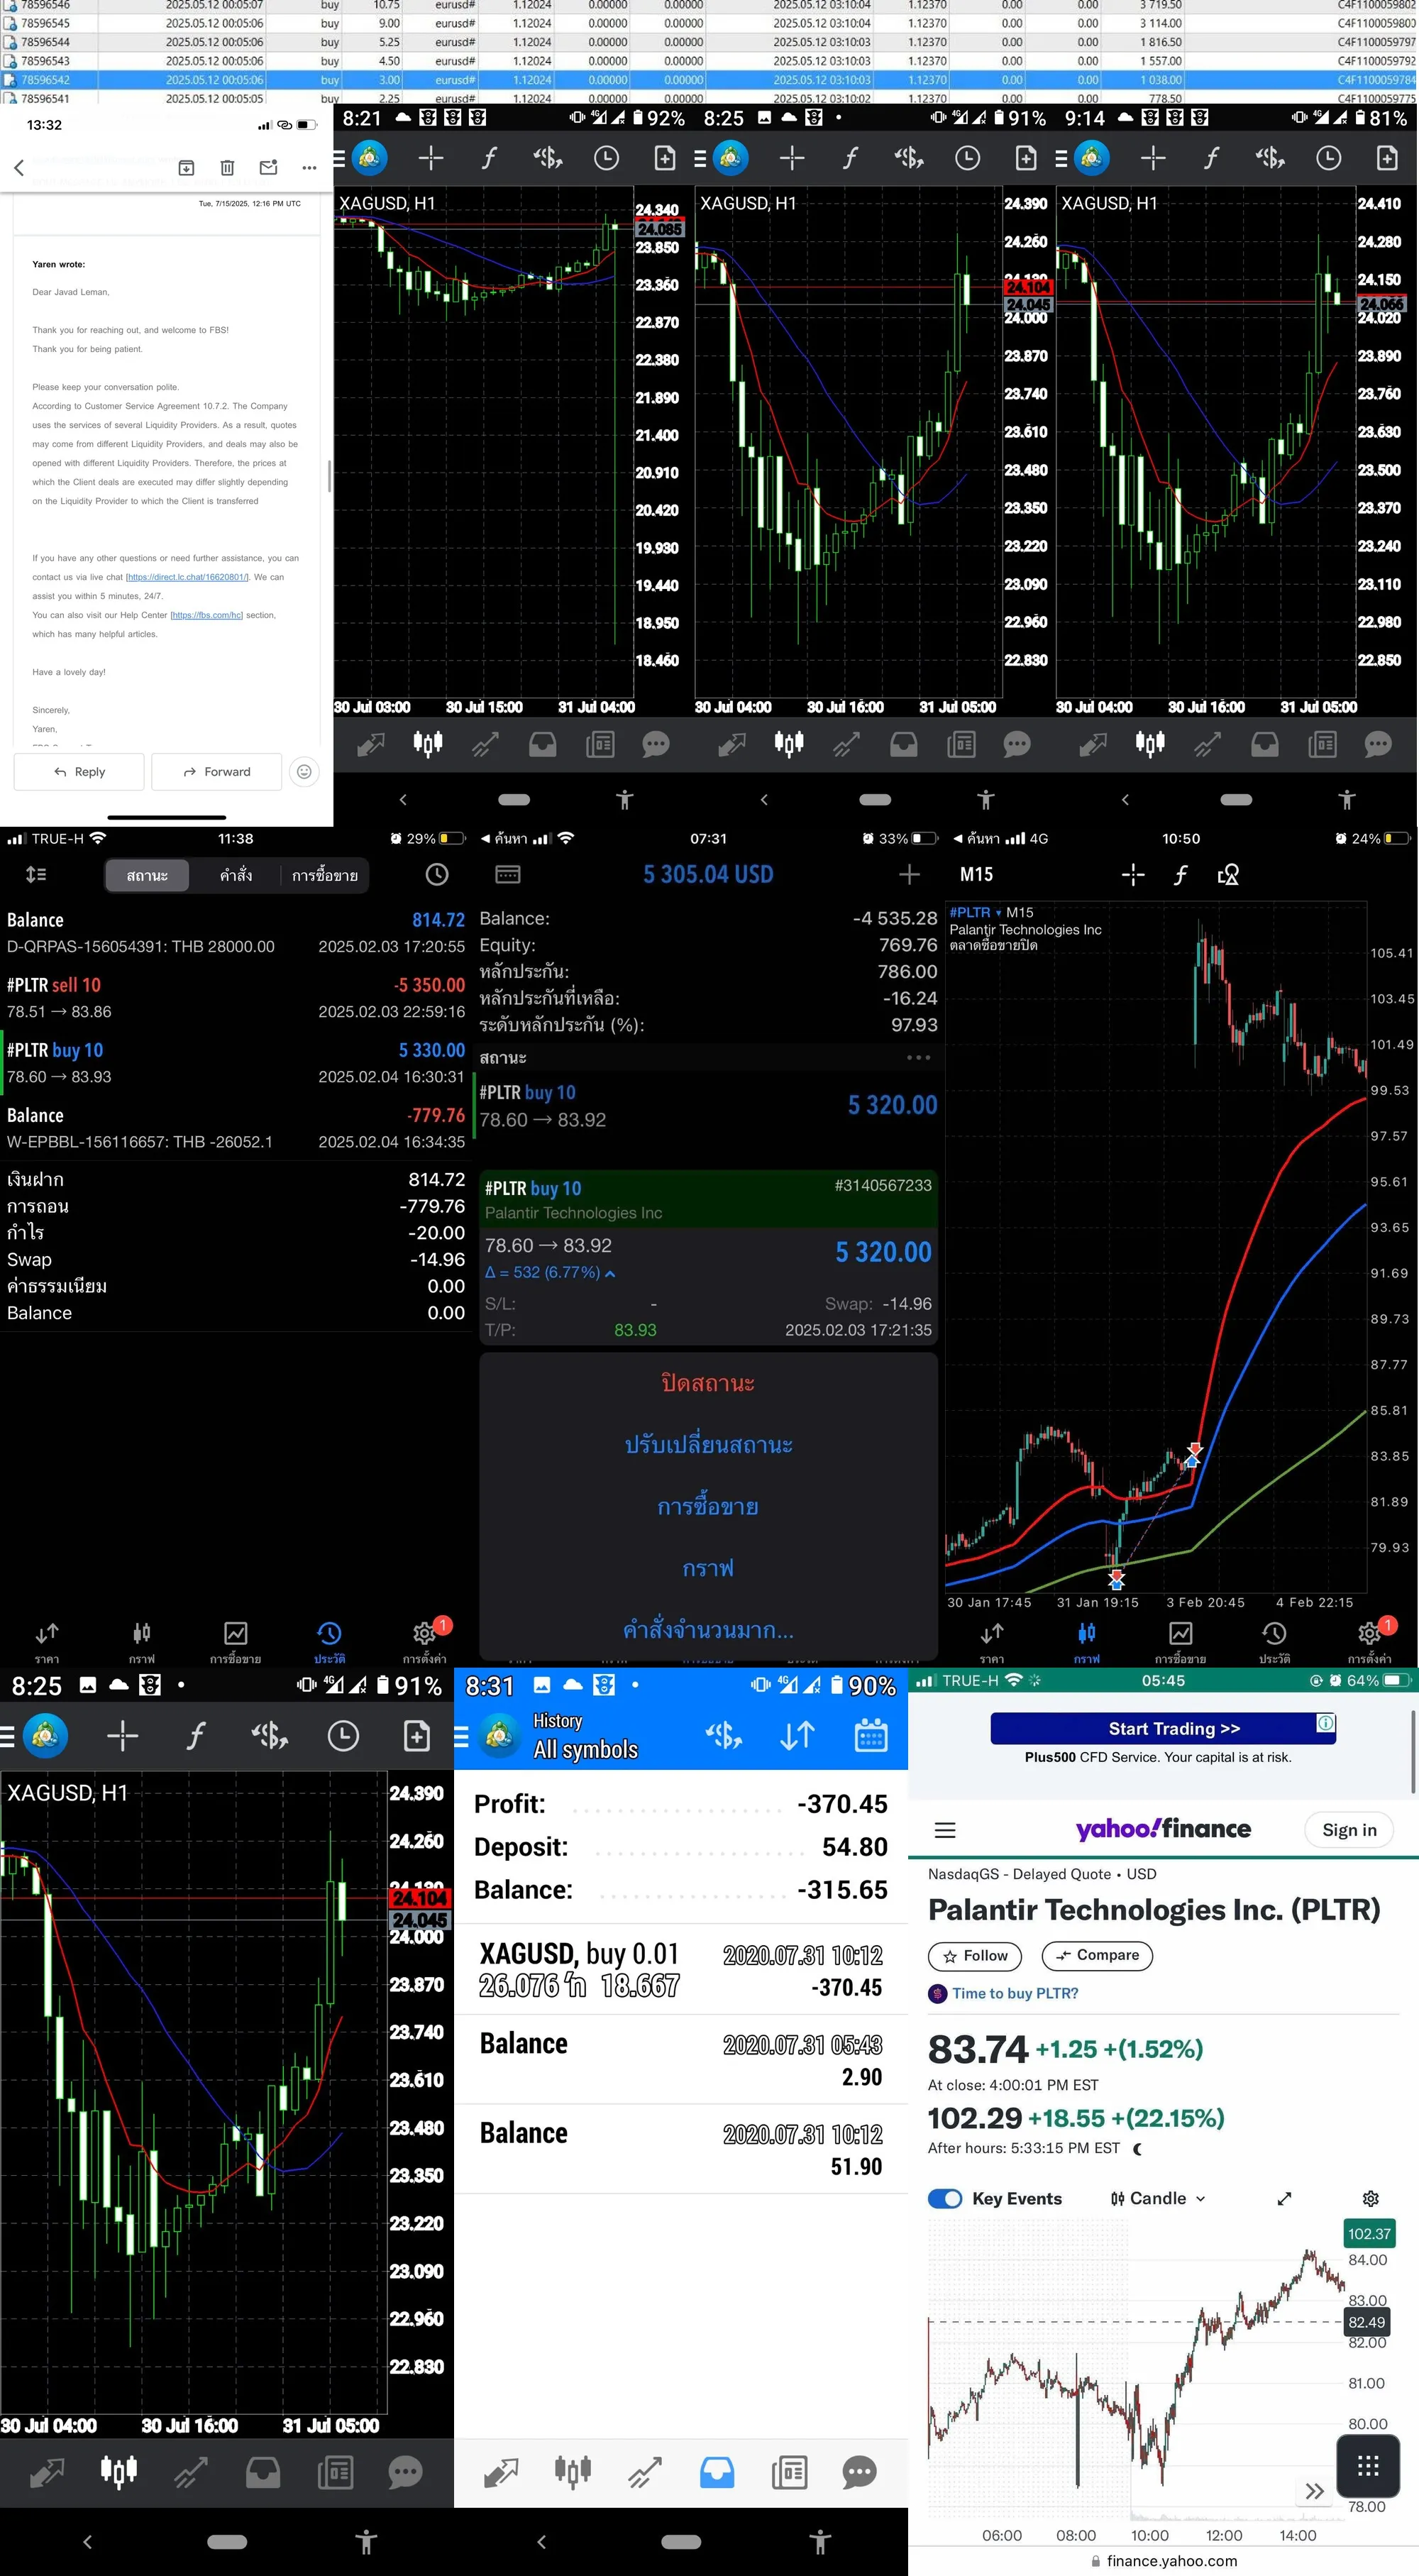Click the Compare button

click(1097, 1956)
